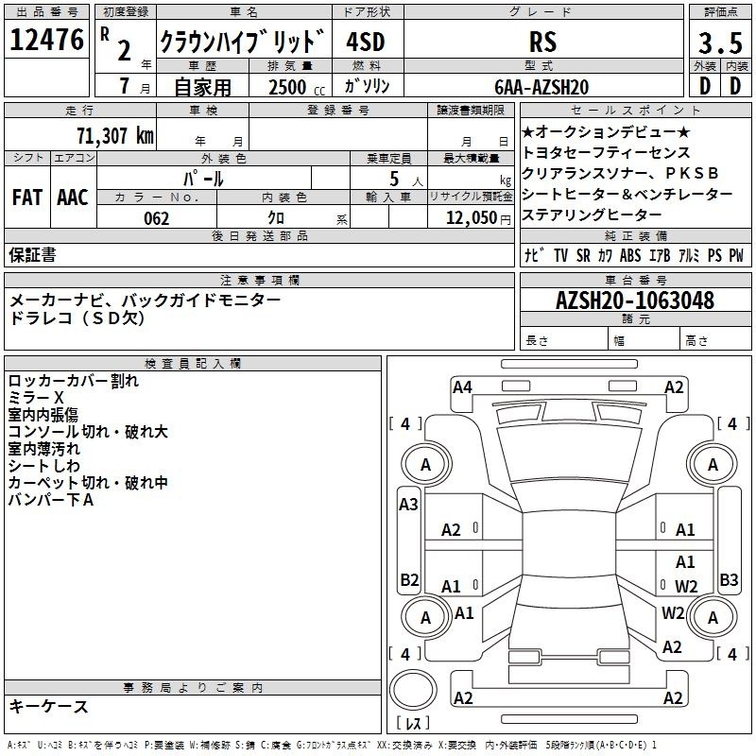Click the B2 damage mark on left side
This screenshot has width=756, height=756.
click(x=409, y=579)
